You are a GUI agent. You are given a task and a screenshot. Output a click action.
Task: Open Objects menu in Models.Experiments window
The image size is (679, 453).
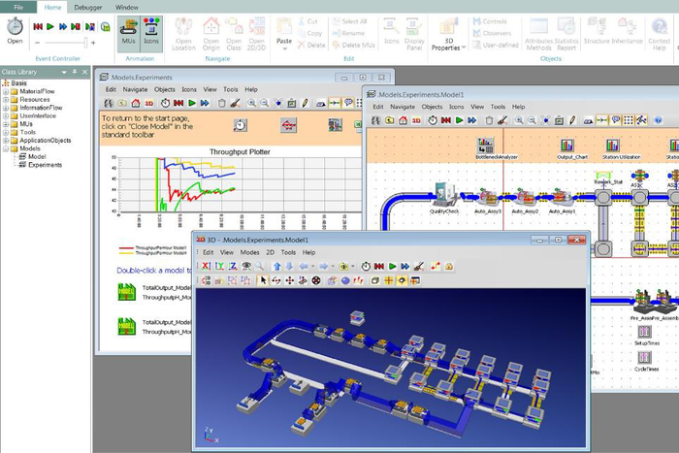pyautogui.click(x=165, y=89)
